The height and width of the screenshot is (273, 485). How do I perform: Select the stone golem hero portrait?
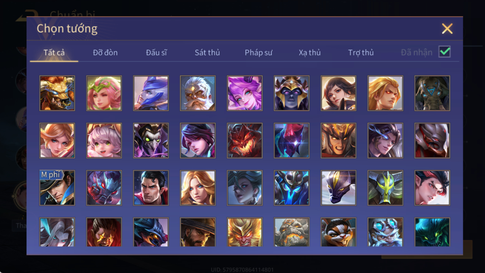point(292,232)
